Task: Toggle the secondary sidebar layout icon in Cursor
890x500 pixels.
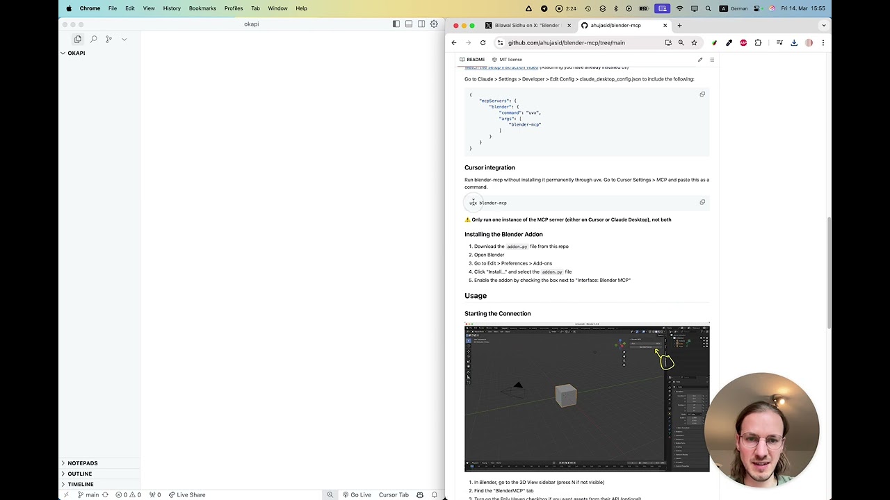Action: (421, 24)
